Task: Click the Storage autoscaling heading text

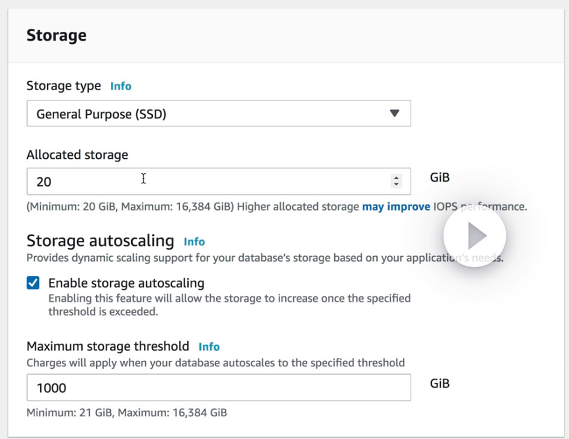Action: 100,241
